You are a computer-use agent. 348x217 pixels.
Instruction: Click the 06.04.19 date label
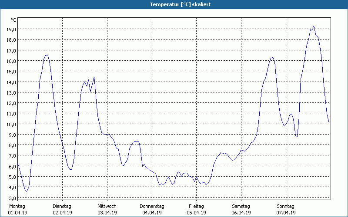(x=241, y=213)
